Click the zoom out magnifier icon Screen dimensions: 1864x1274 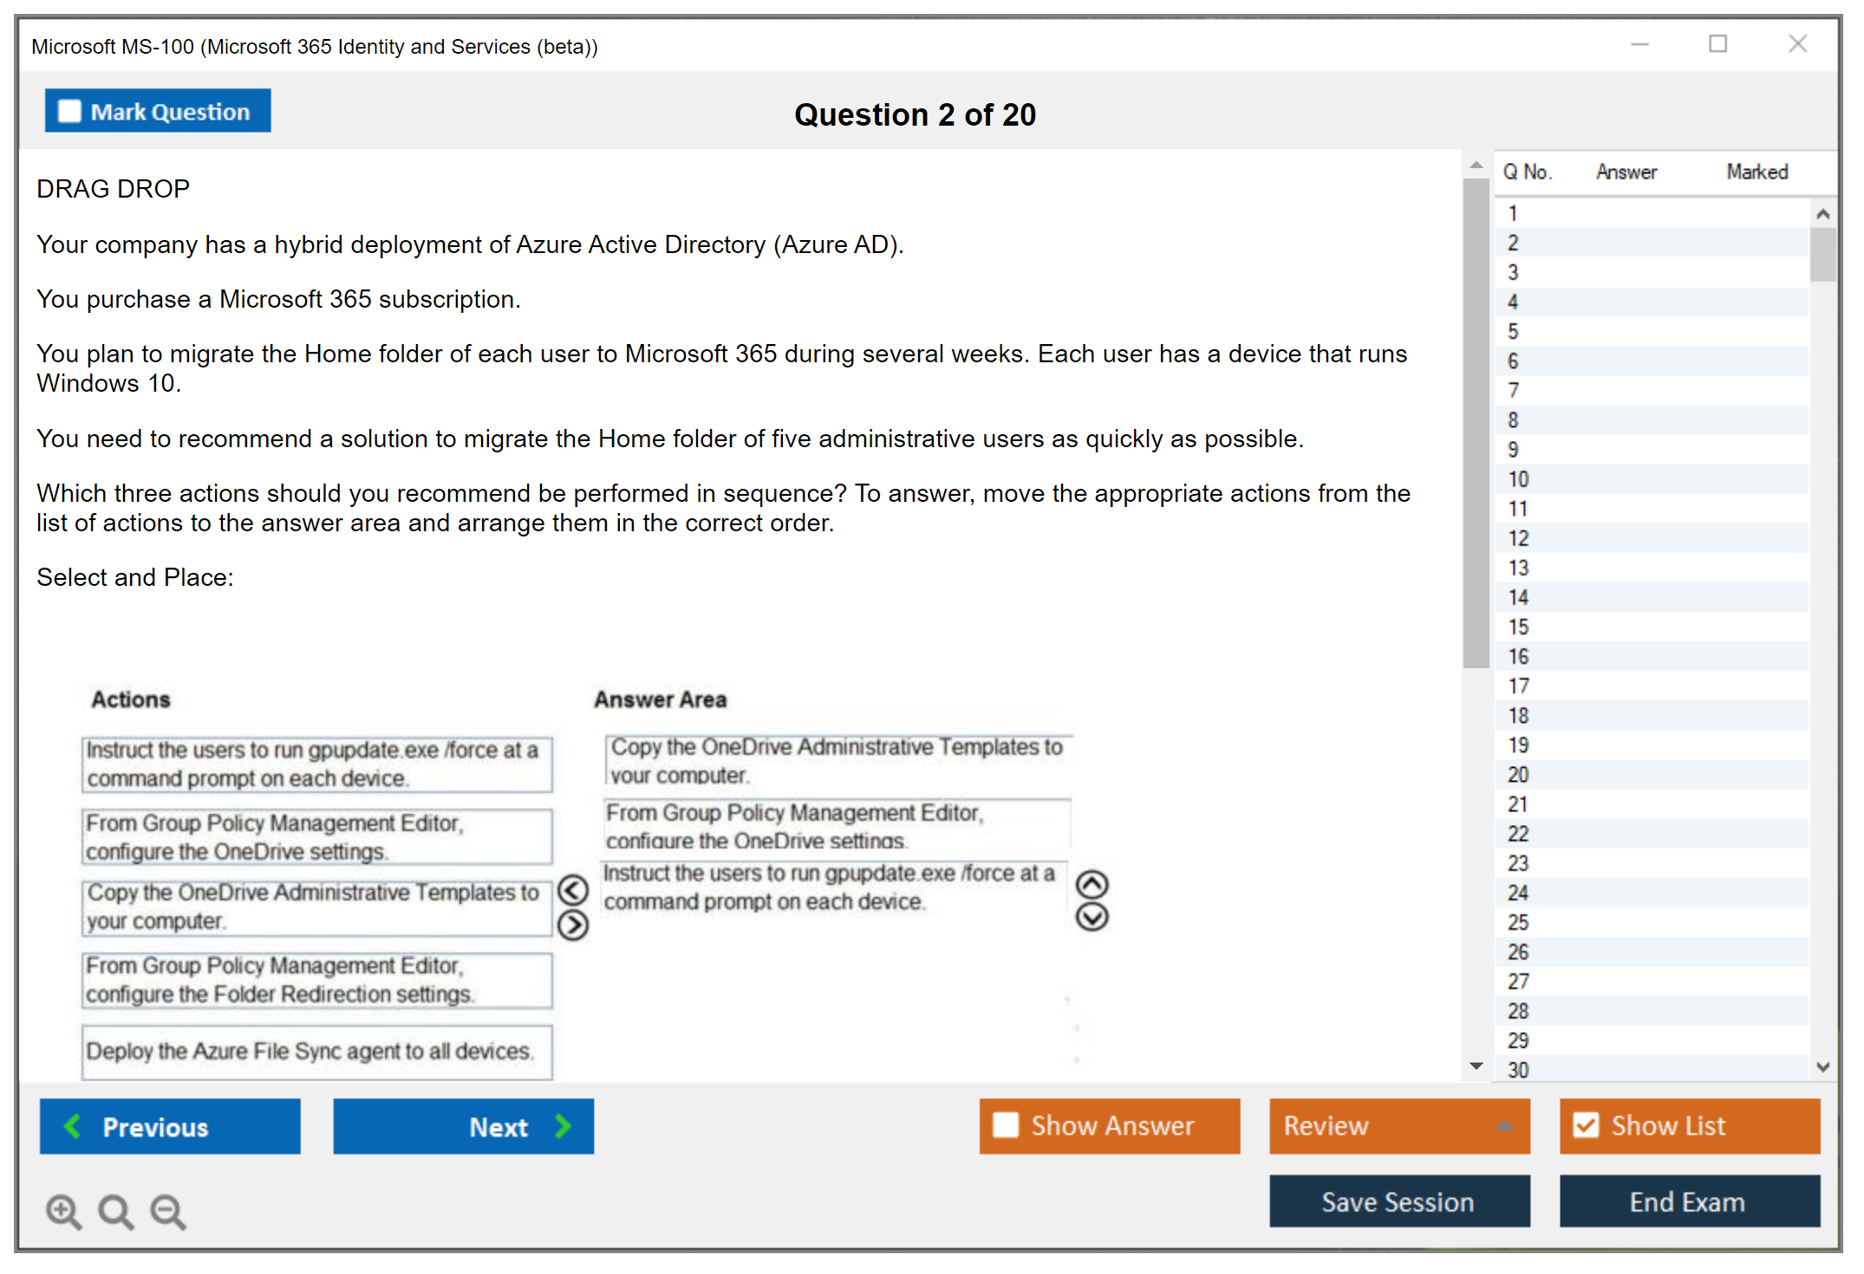pyautogui.click(x=168, y=1211)
